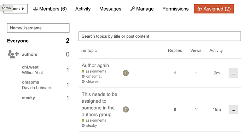Viewport: 244px width, 134px height.
Task: Filter assignments by chi.west
Action: pyautogui.click(x=30, y=67)
